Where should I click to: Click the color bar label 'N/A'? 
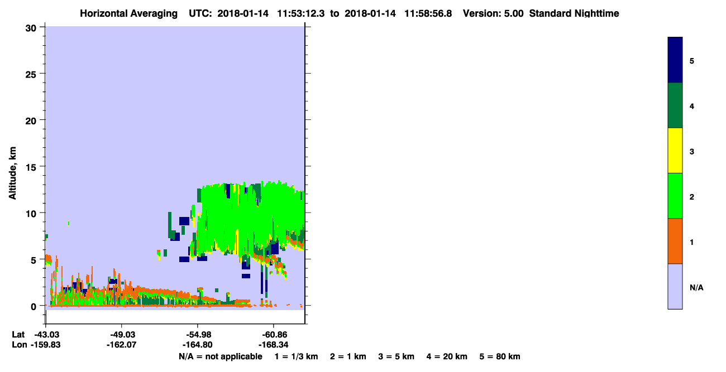(x=696, y=287)
